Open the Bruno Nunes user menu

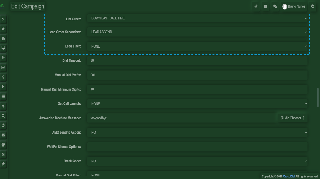294,6
